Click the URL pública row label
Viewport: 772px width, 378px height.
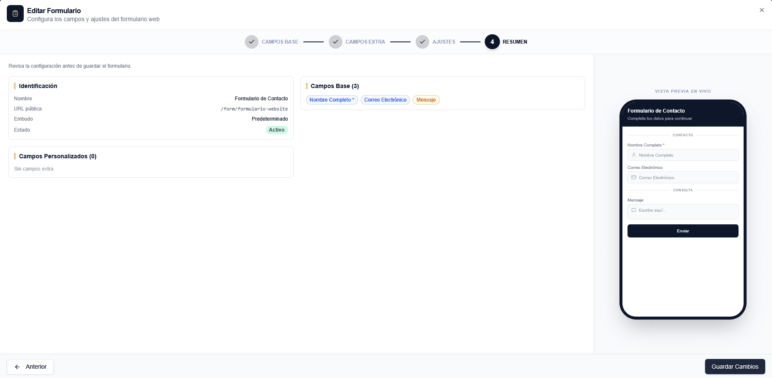(28, 109)
